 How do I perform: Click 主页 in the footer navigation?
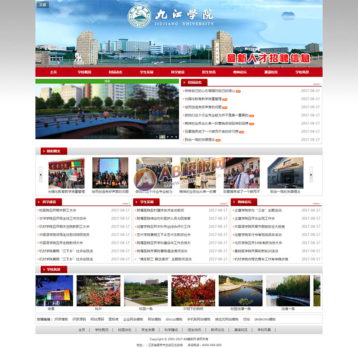pyautogui.click(x=82, y=330)
